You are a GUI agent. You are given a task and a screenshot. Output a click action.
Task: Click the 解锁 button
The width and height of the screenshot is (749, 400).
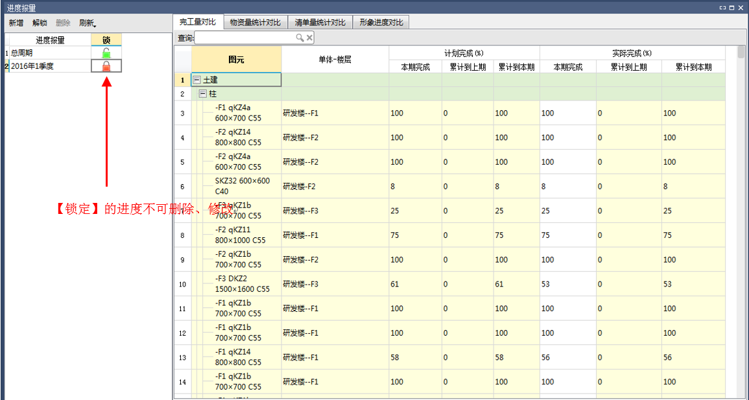click(x=40, y=23)
